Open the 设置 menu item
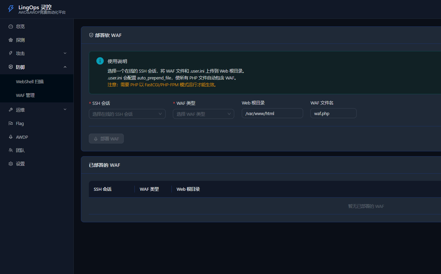Screen dimensions: 441x274 pyautogui.click(x=37, y=164)
